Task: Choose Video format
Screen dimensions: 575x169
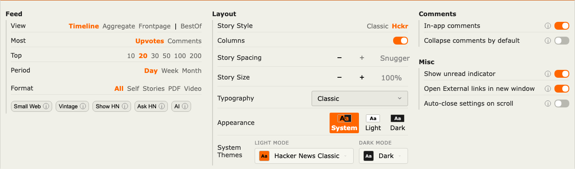Action: pos(193,89)
